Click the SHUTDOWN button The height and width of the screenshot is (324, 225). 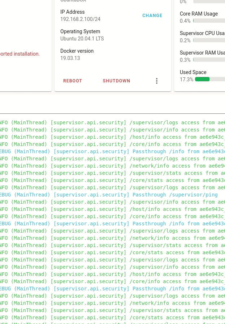click(116, 81)
